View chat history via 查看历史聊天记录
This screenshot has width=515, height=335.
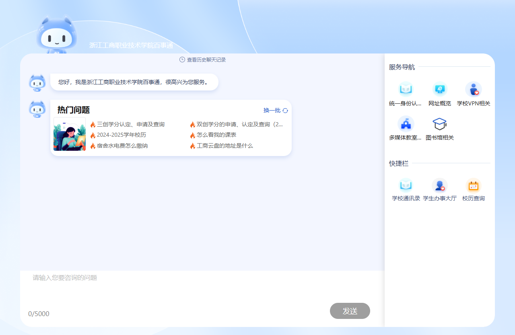click(x=206, y=60)
